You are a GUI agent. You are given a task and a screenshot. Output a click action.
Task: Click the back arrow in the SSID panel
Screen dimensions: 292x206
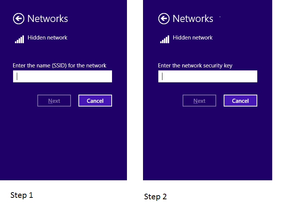18,19
